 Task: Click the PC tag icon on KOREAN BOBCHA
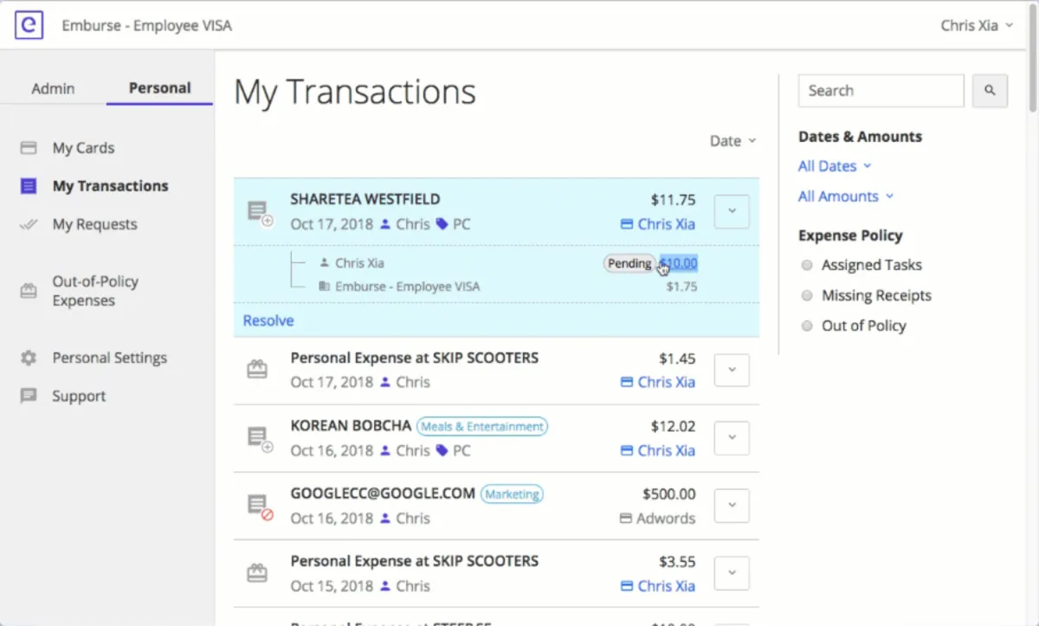pyautogui.click(x=442, y=450)
